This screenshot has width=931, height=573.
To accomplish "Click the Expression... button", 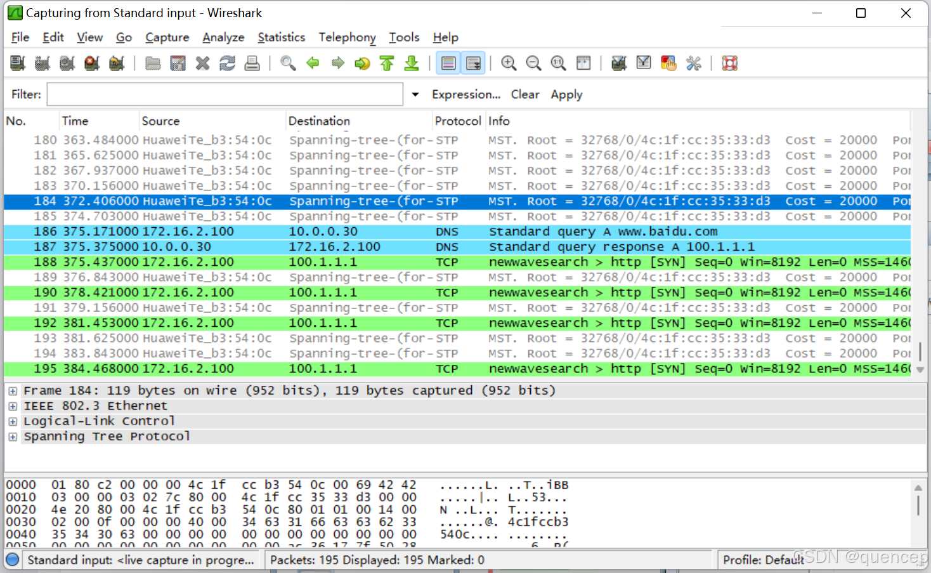I will click(x=466, y=94).
